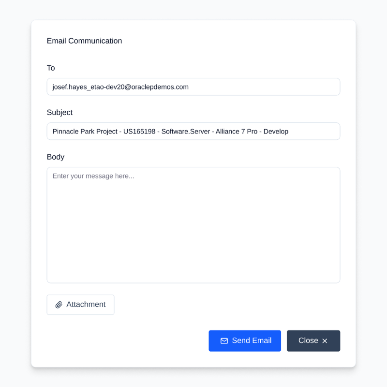Click the "Email Communication" heading
The image size is (387, 387).
coord(84,41)
